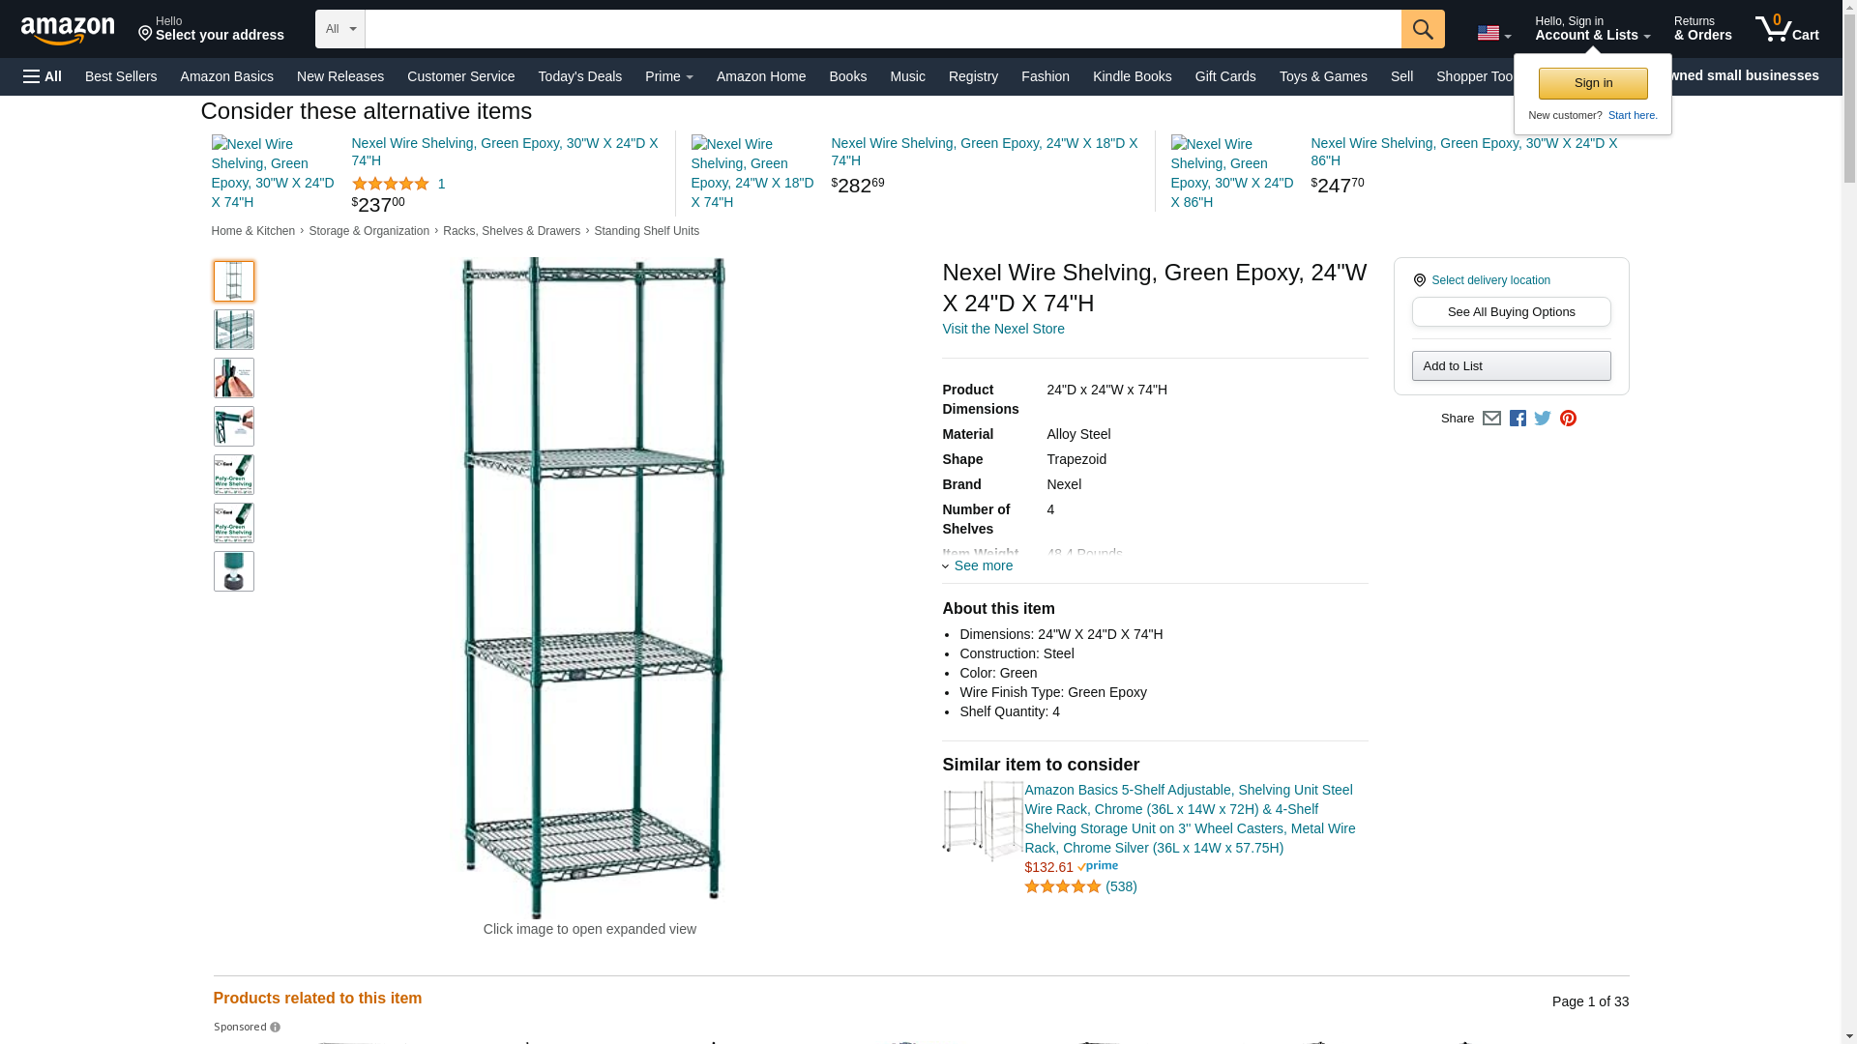
Task: Share product on Twitter icon
Action: tap(1543, 419)
